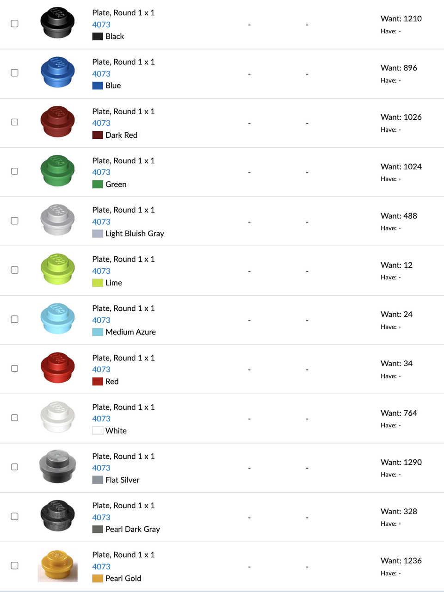The height and width of the screenshot is (592, 444).
Task: Open the Pearl Dark Gray plate image
Action: (x=57, y=516)
